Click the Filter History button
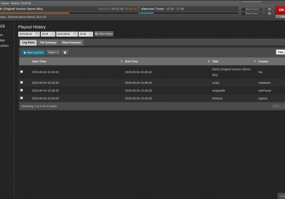Viewport: 285px width, 199px height. tap(104, 34)
